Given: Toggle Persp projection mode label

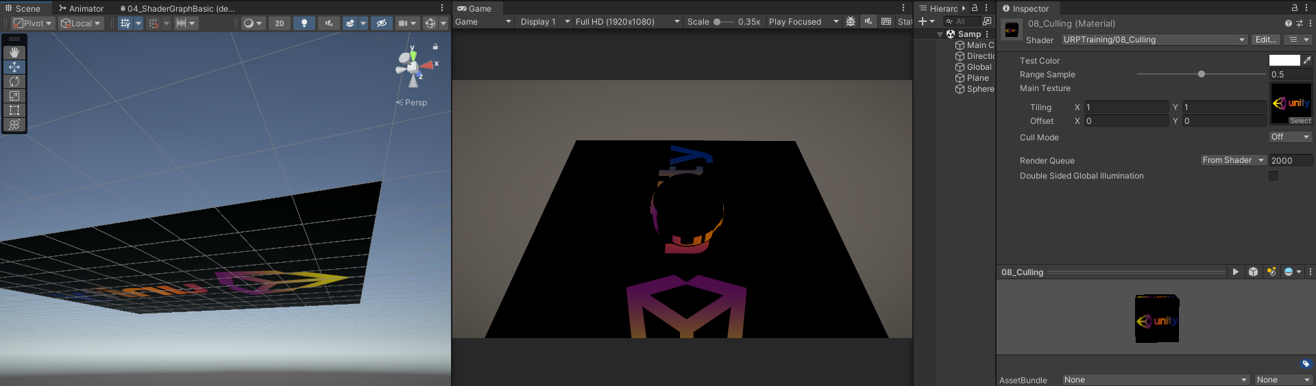Looking at the screenshot, I should pyautogui.click(x=411, y=103).
